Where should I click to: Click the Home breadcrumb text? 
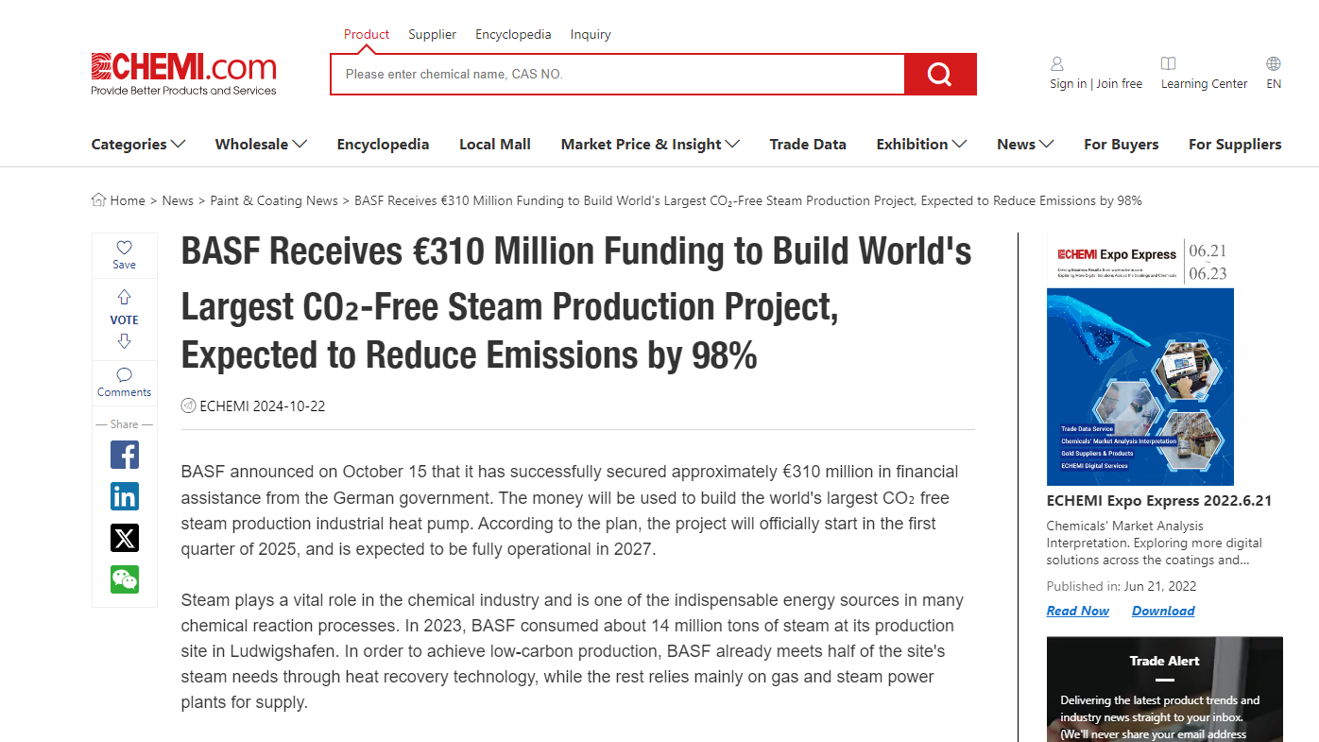click(128, 200)
